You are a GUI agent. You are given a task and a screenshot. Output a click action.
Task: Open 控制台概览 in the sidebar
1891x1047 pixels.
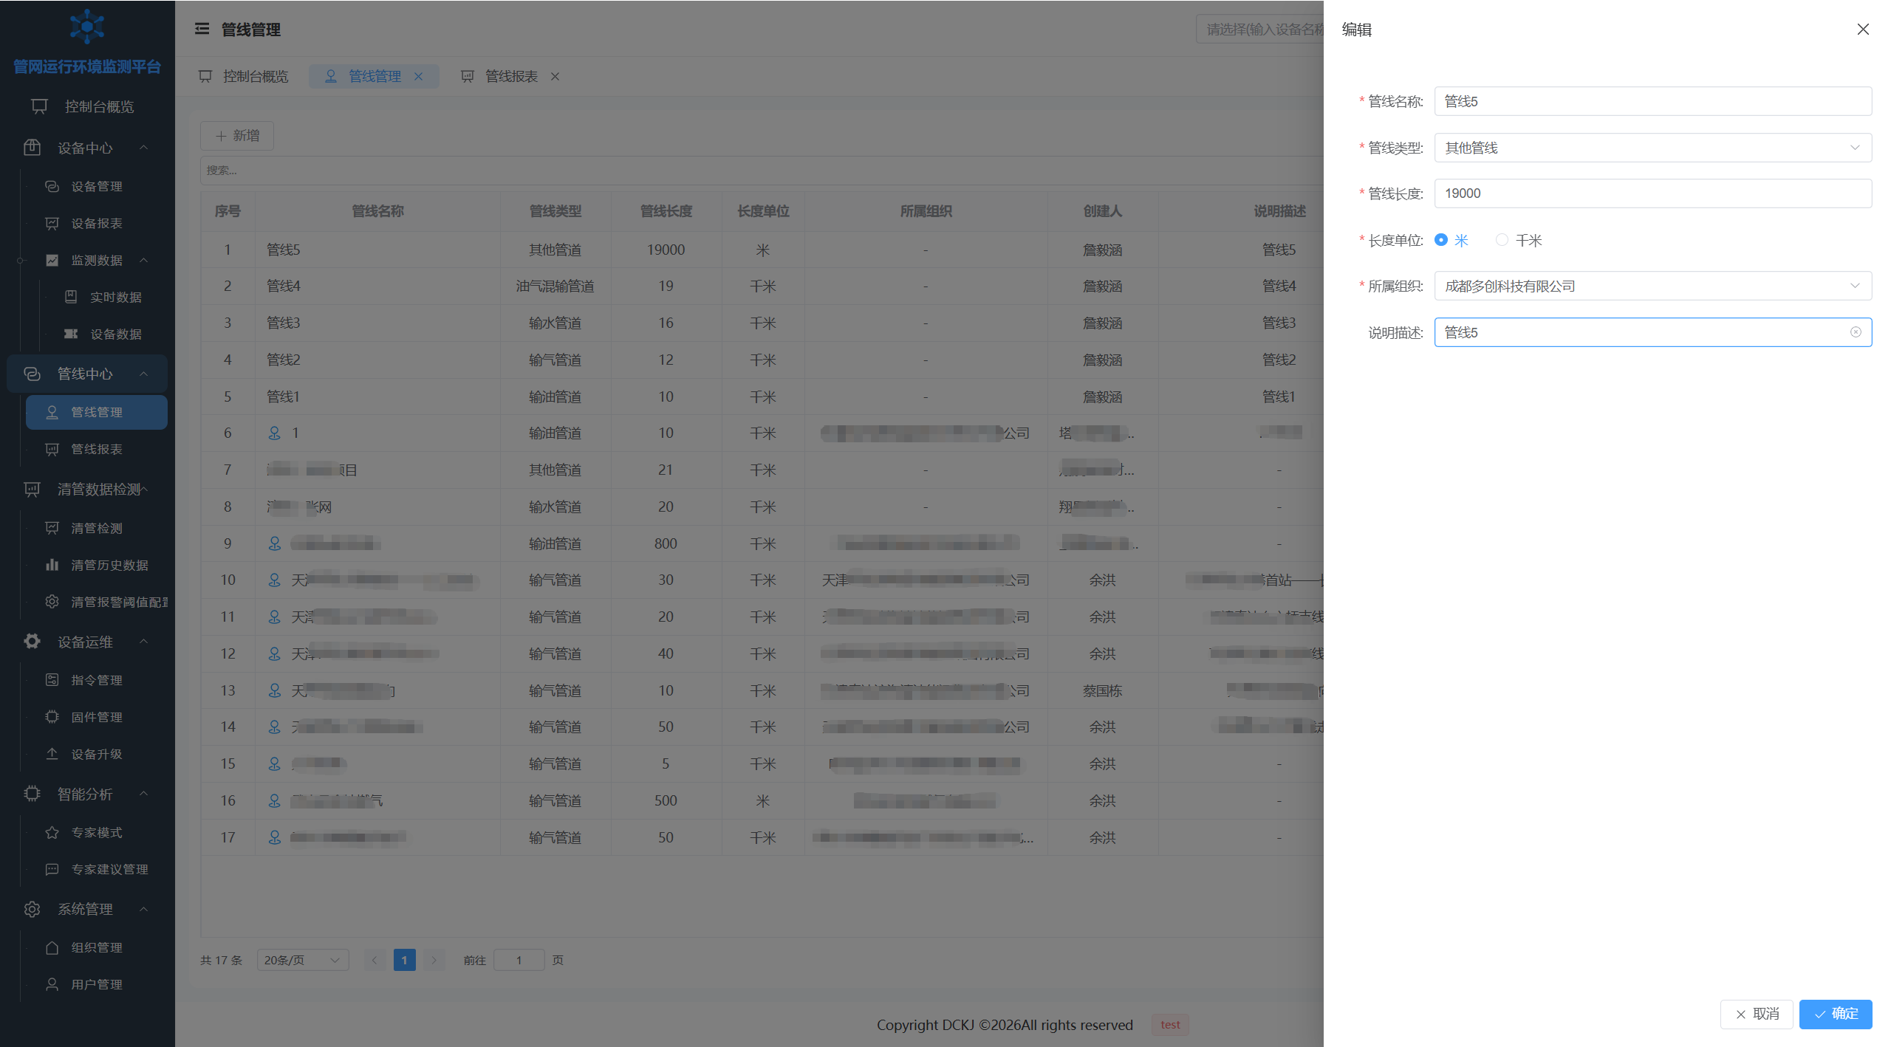87,106
